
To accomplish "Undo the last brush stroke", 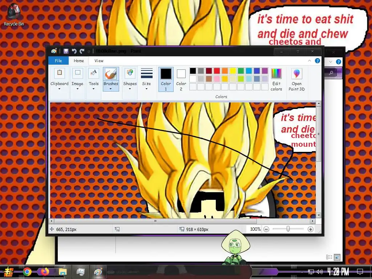I will 74,51.
